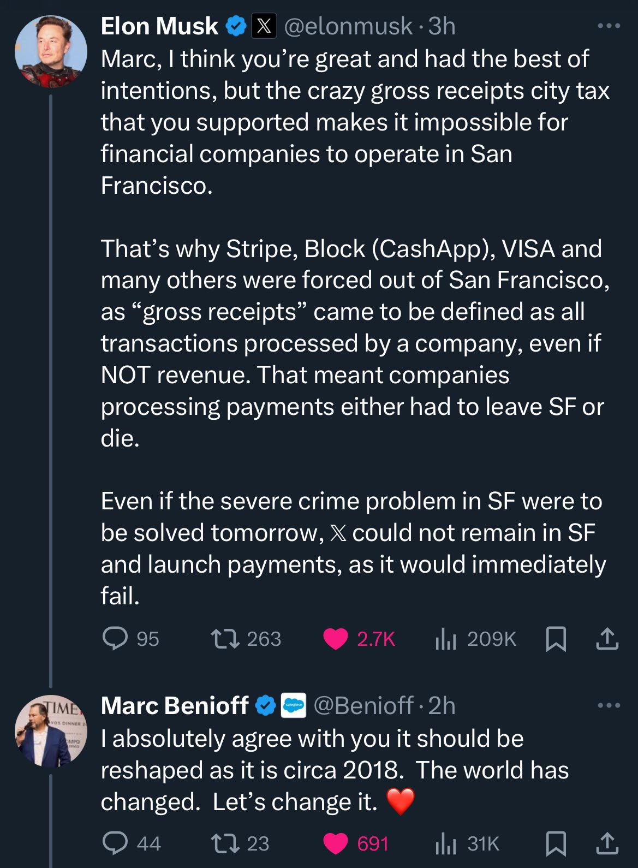Open Elon Musk's profile picture
The width and height of the screenshot is (638, 868).
click(51, 51)
